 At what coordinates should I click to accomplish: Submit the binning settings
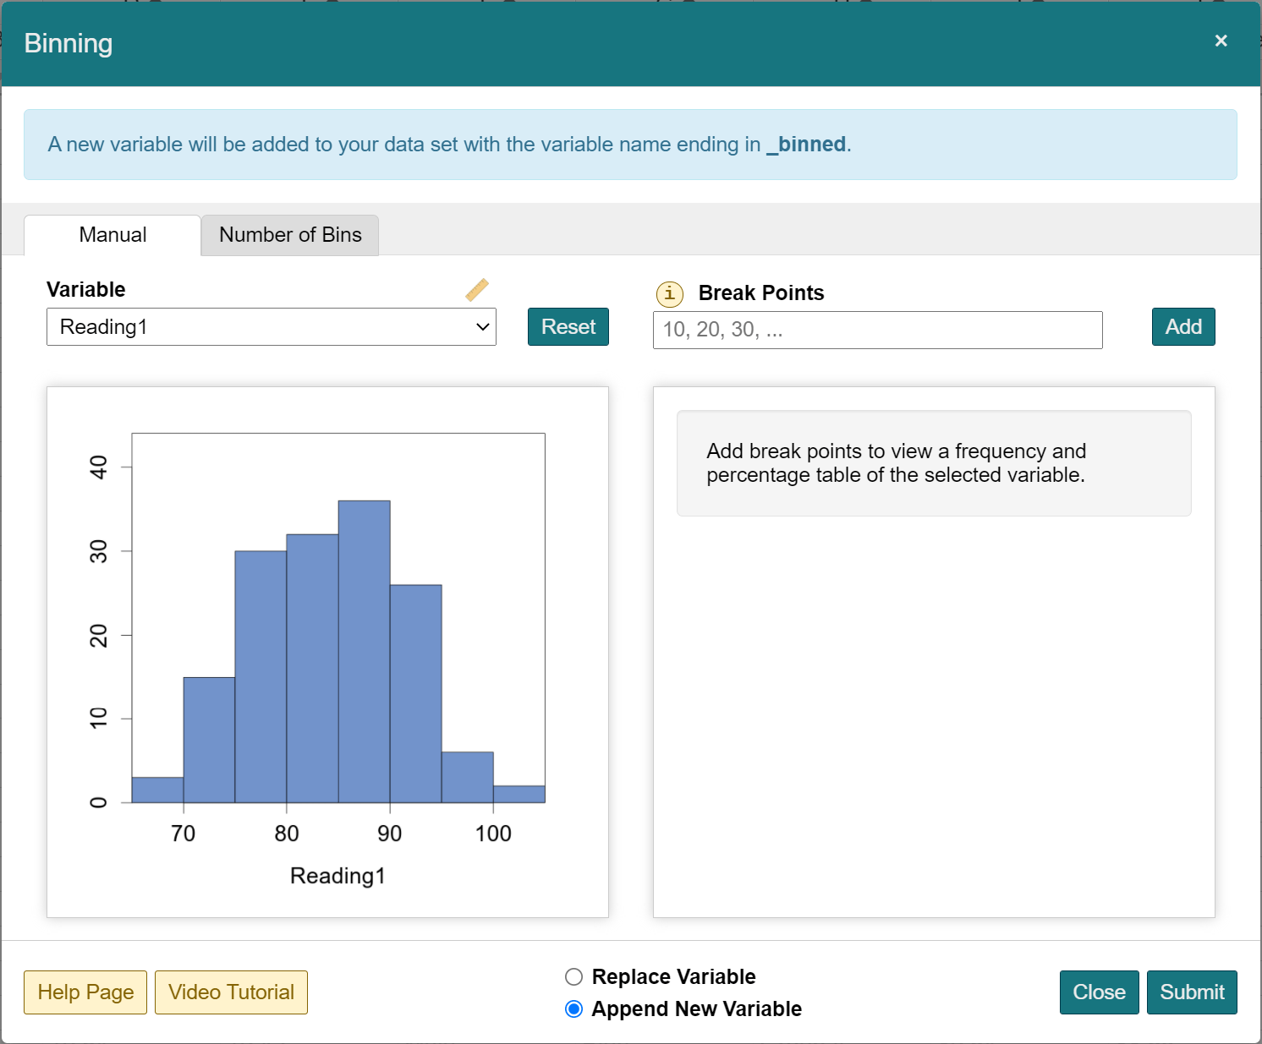click(1191, 992)
